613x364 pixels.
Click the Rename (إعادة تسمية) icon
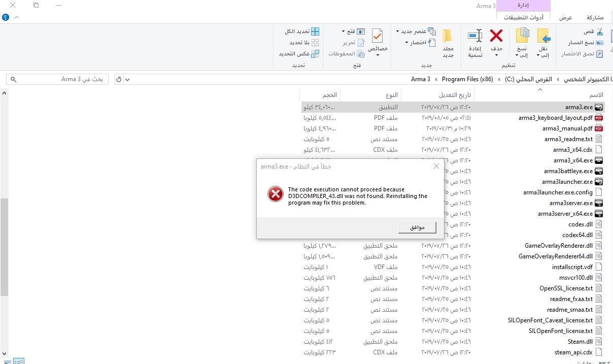tap(475, 36)
